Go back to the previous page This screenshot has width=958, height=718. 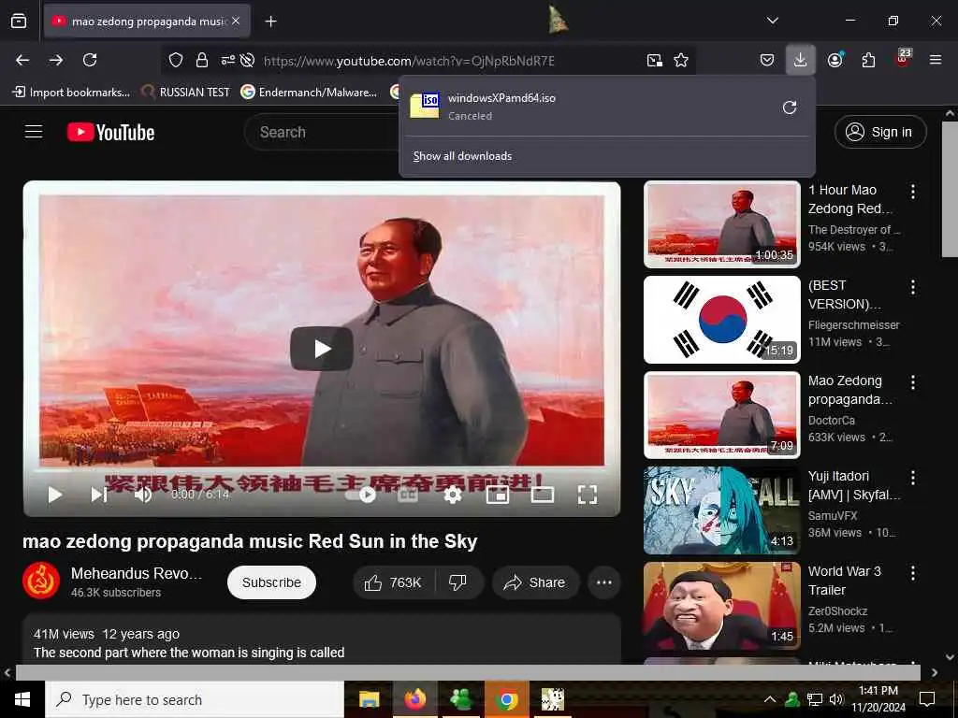coord(22,60)
